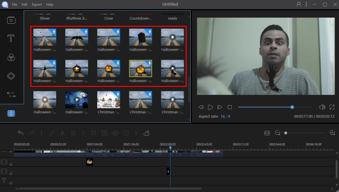
Task: Toggle lock on second overlay track
Action: 11,173
